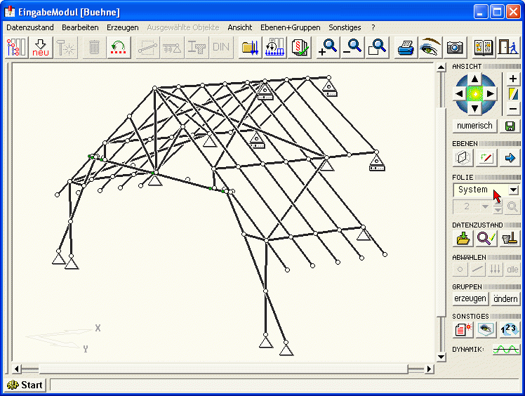525x396 pixels.
Task: Click the printer icon in toolbar
Action: (x=406, y=47)
